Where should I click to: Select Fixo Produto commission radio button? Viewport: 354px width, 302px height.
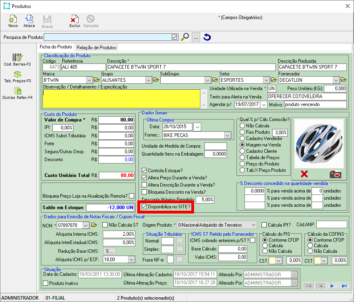point(242,132)
